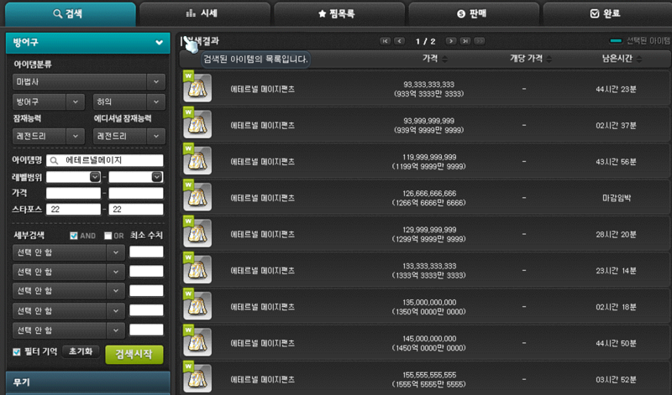Enable the OR detailed search checkbox
672x395 pixels.
[108, 236]
